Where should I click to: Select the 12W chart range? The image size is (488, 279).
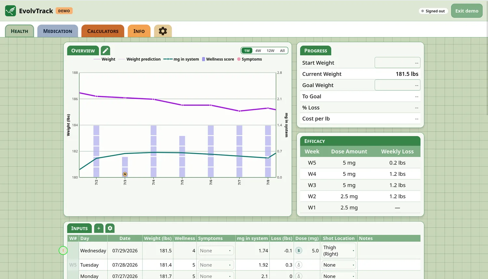[x=270, y=50]
